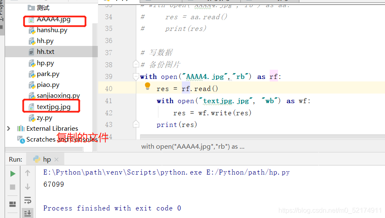Click the '# 备份图片' comment on line 38
The width and height of the screenshot is (385, 218).
(x=161, y=65)
